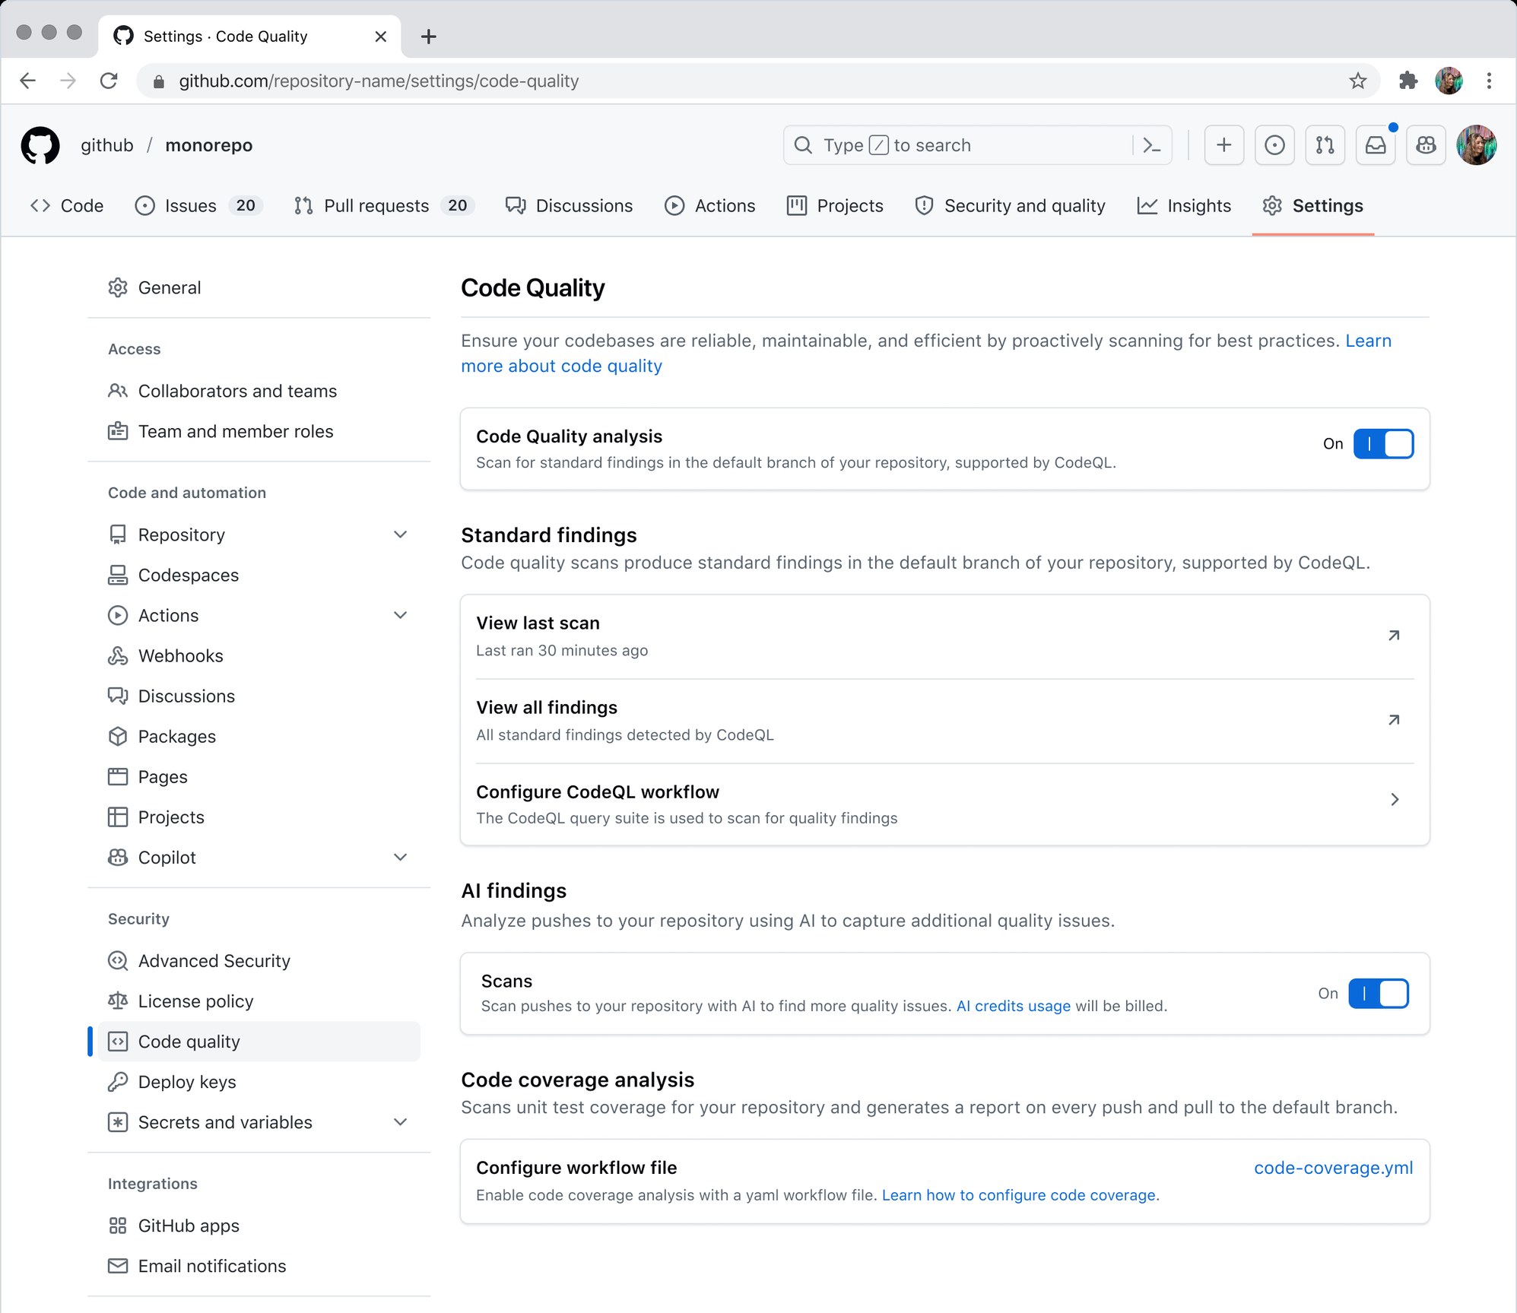Open Email notifications settings
The height and width of the screenshot is (1313, 1517).
pos(259,1265)
